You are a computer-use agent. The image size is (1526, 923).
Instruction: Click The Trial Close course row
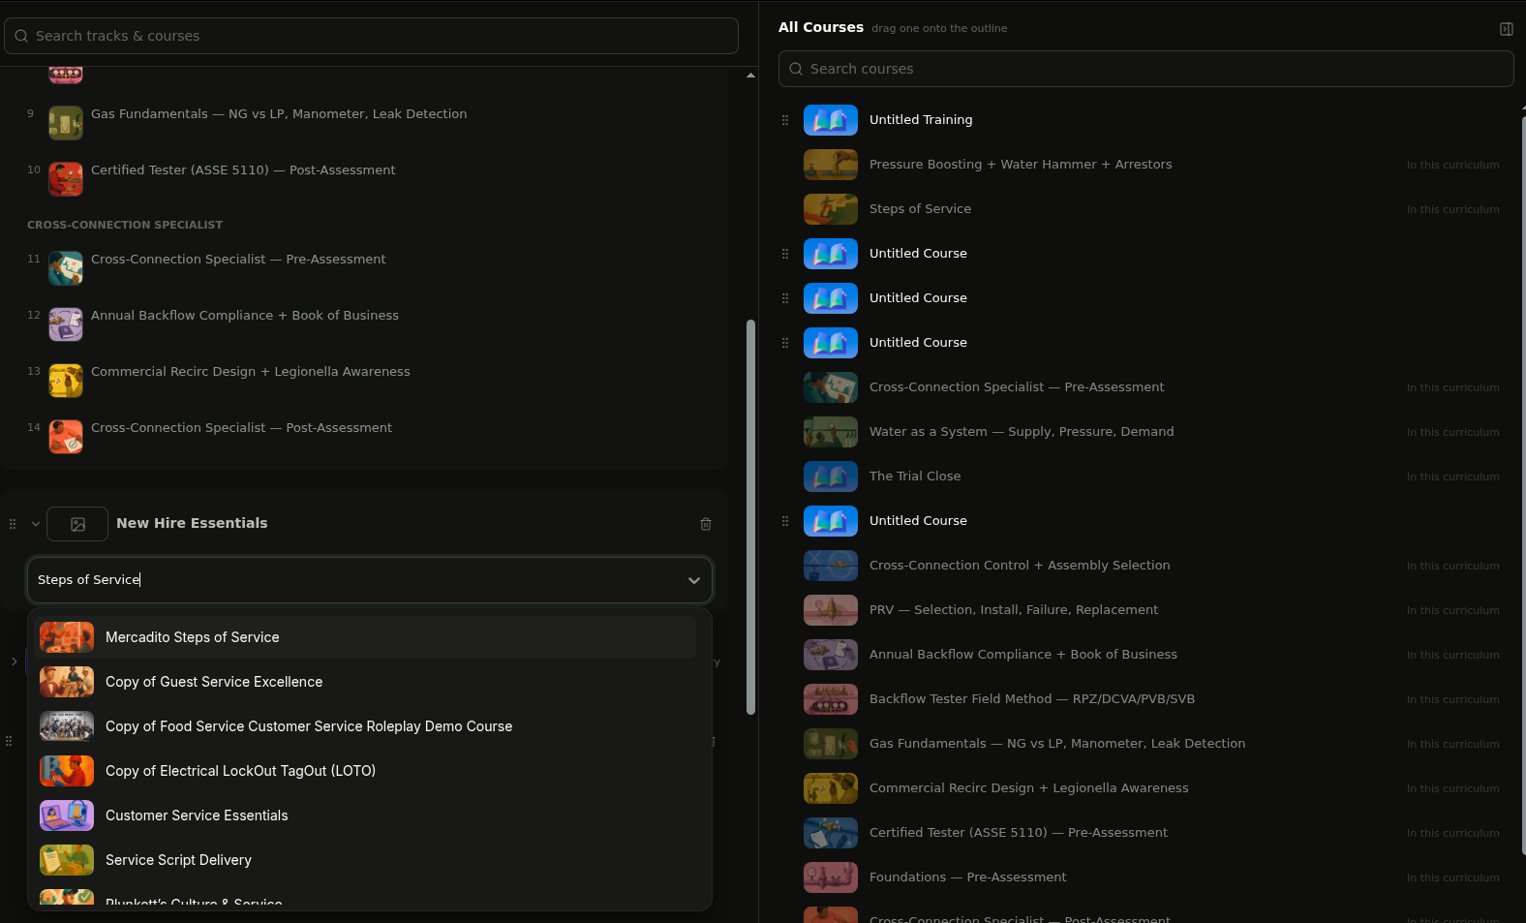[x=1145, y=477]
